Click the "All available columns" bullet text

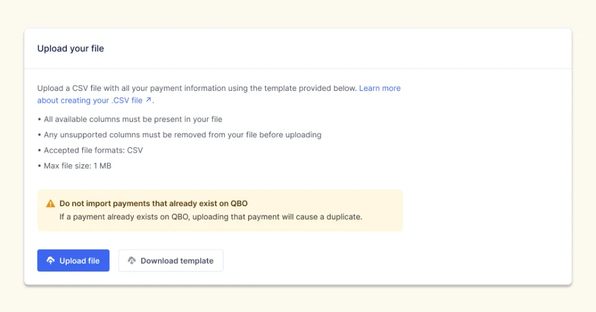click(133, 119)
